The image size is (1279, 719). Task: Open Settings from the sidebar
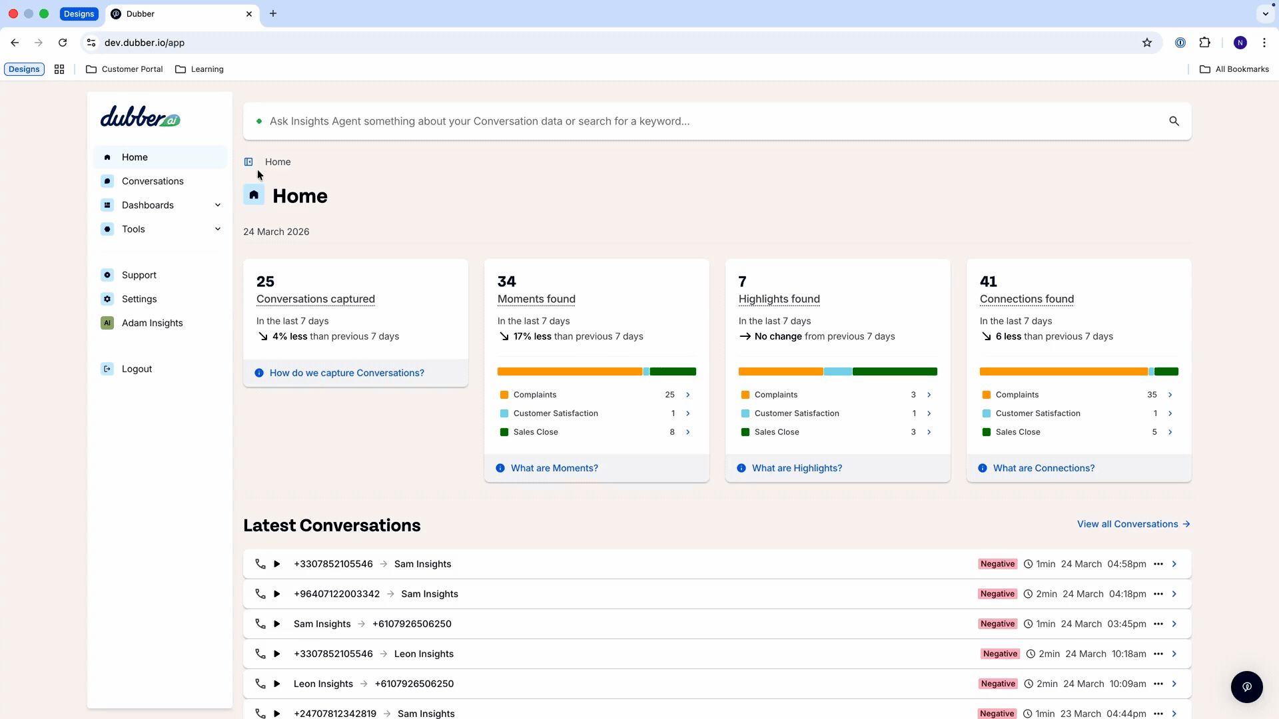coord(139,299)
